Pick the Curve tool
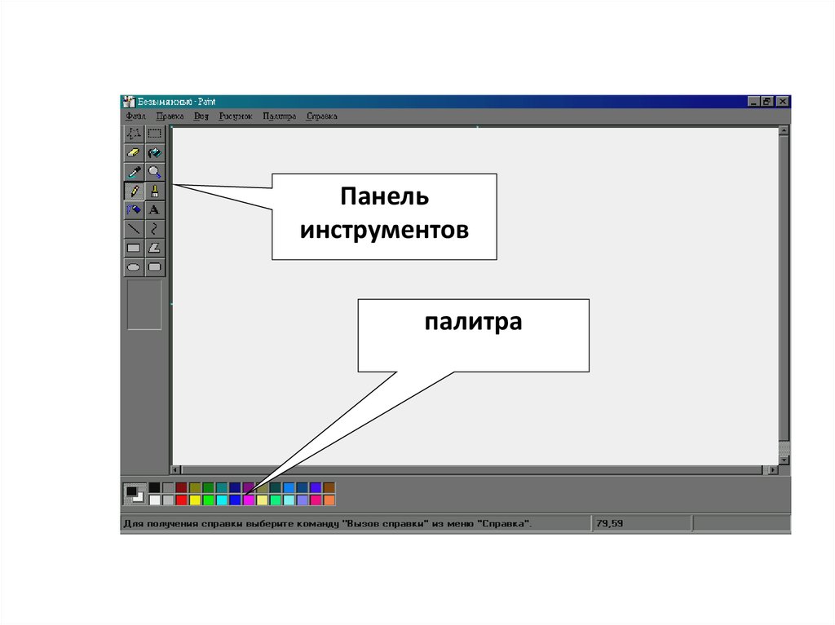 click(155, 228)
